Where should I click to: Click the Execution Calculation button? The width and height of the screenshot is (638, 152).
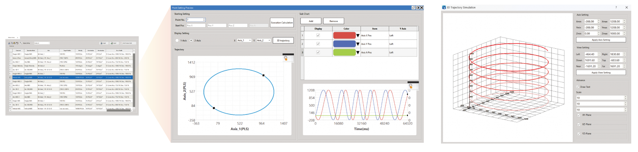click(282, 22)
